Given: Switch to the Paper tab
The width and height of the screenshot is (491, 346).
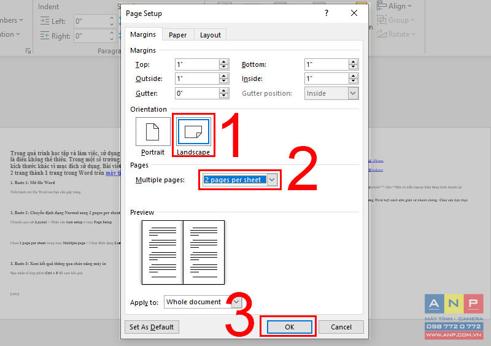Looking at the screenshot, I should pos(177,35).
